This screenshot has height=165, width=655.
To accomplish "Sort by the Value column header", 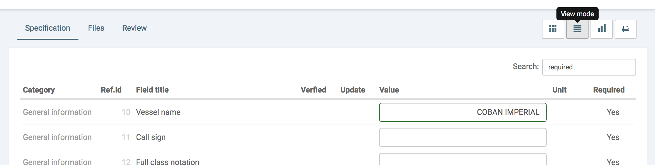I will click(389, 90).
